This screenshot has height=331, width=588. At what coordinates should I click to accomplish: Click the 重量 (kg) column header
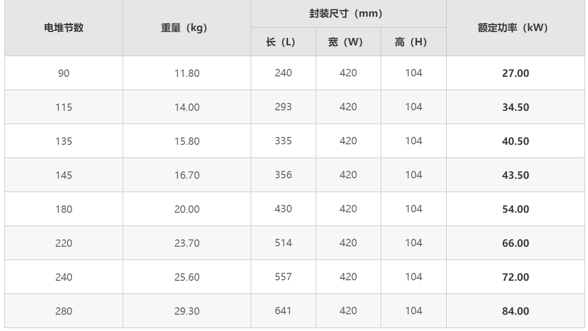coord(187,28)
